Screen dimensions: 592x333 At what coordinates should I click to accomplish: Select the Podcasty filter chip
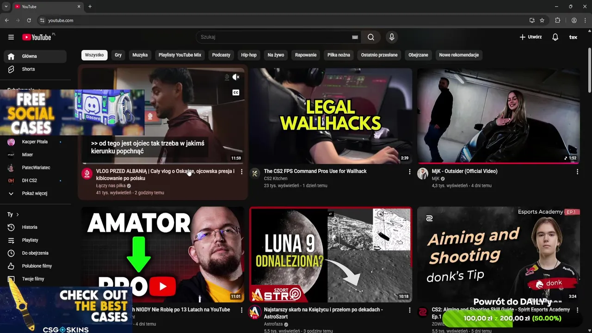click(x=221, y=55)
